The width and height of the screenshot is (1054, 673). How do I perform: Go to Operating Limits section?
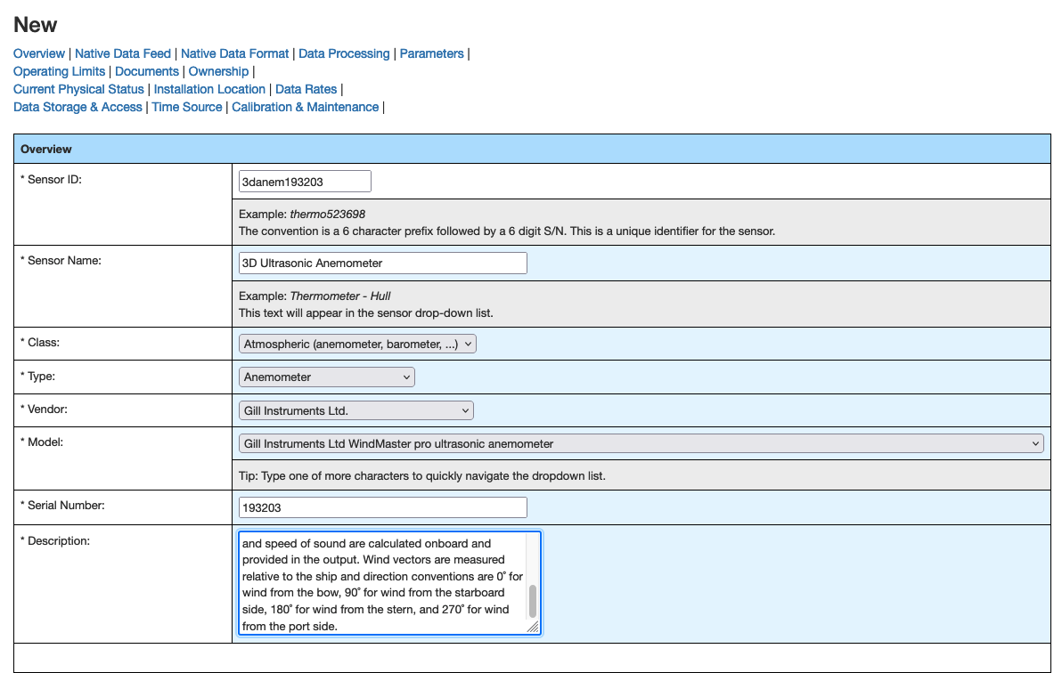click(59, 71)
